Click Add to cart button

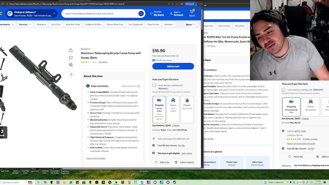pos(173,67)
